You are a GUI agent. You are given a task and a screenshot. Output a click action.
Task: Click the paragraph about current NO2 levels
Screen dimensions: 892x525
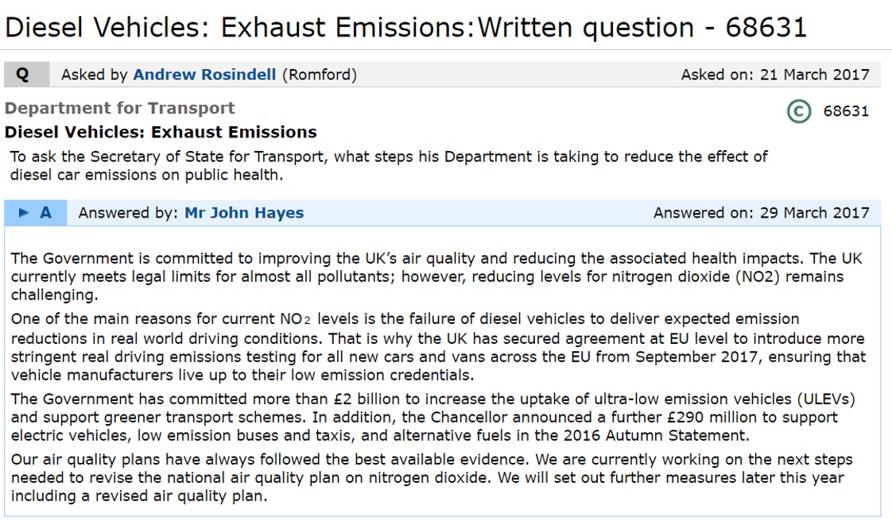(x=438, y=347)
